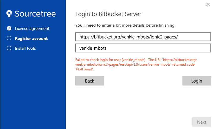Click the Sourcetree title text
This screenshot has width=214, height=129.
coord(35,14)
